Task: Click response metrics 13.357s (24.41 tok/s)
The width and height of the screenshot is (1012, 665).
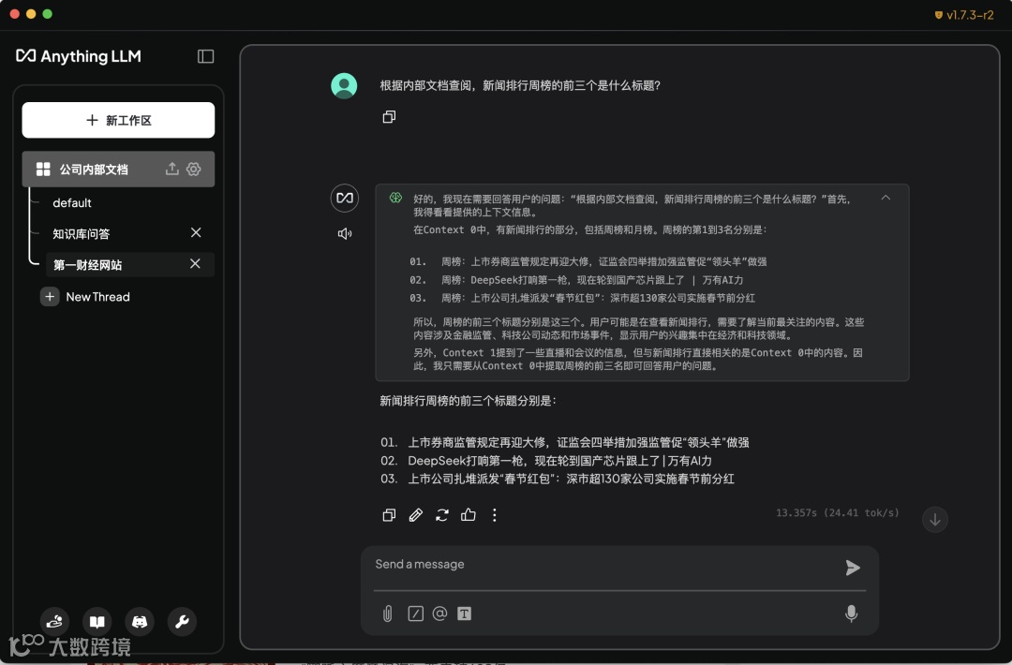Action: tap(837, 512)
